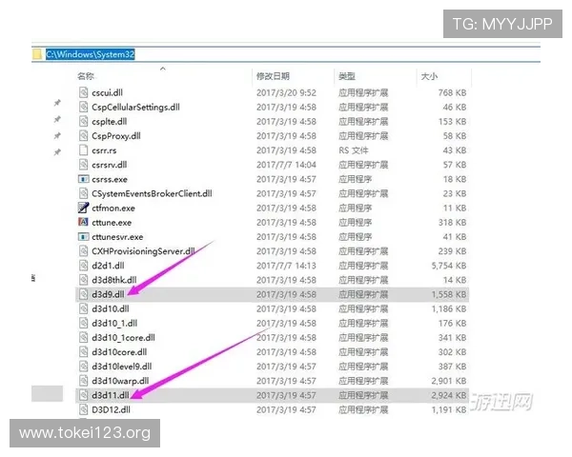Image resolution: width=572 pixels, height=457 pixels.
Task: Select the d3d10level9.dll file icon
Action: pos(84,367)
